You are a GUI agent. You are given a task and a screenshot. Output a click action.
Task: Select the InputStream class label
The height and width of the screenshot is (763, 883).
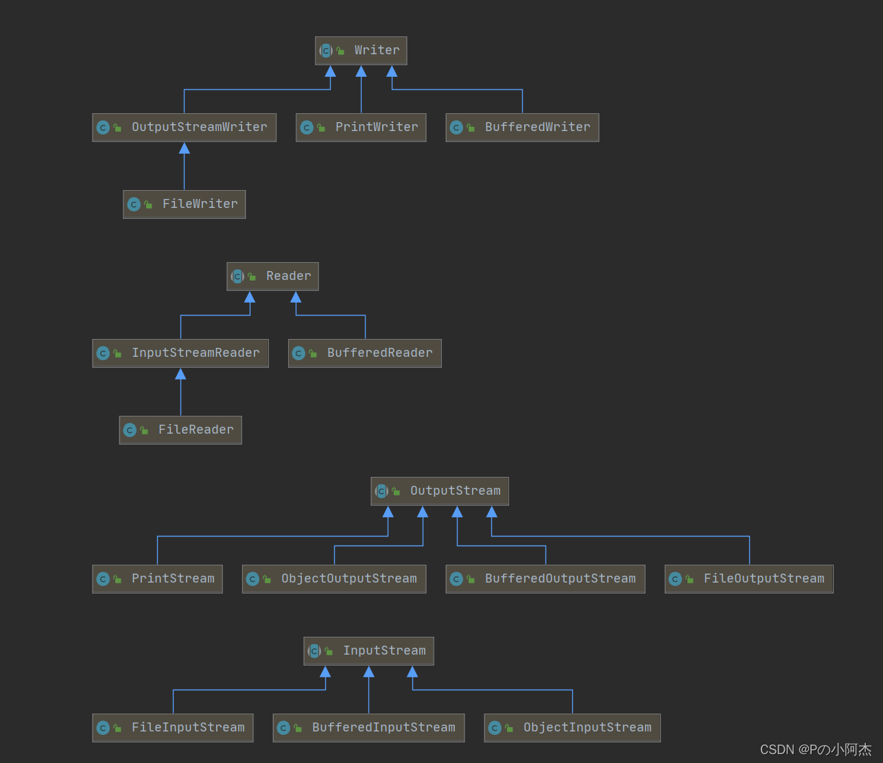384,650
